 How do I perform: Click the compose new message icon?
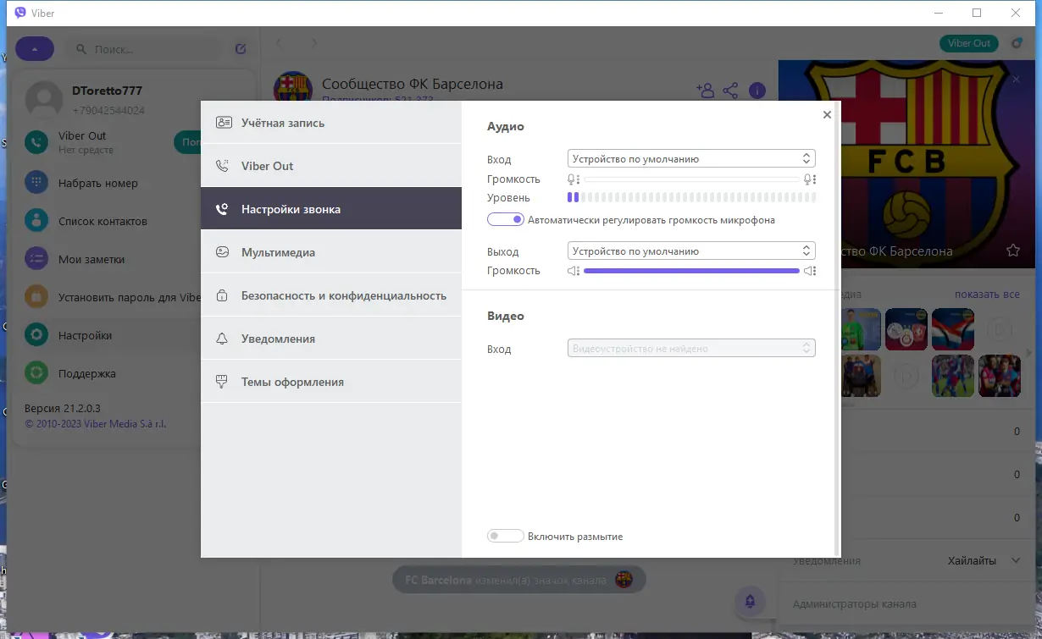coord(241,49)
